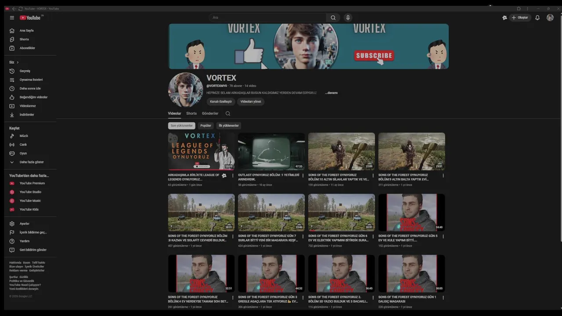The width and height of the screenshot is (562, 316).
Task: Select Popüler filter chip
Action: (206, 126)
